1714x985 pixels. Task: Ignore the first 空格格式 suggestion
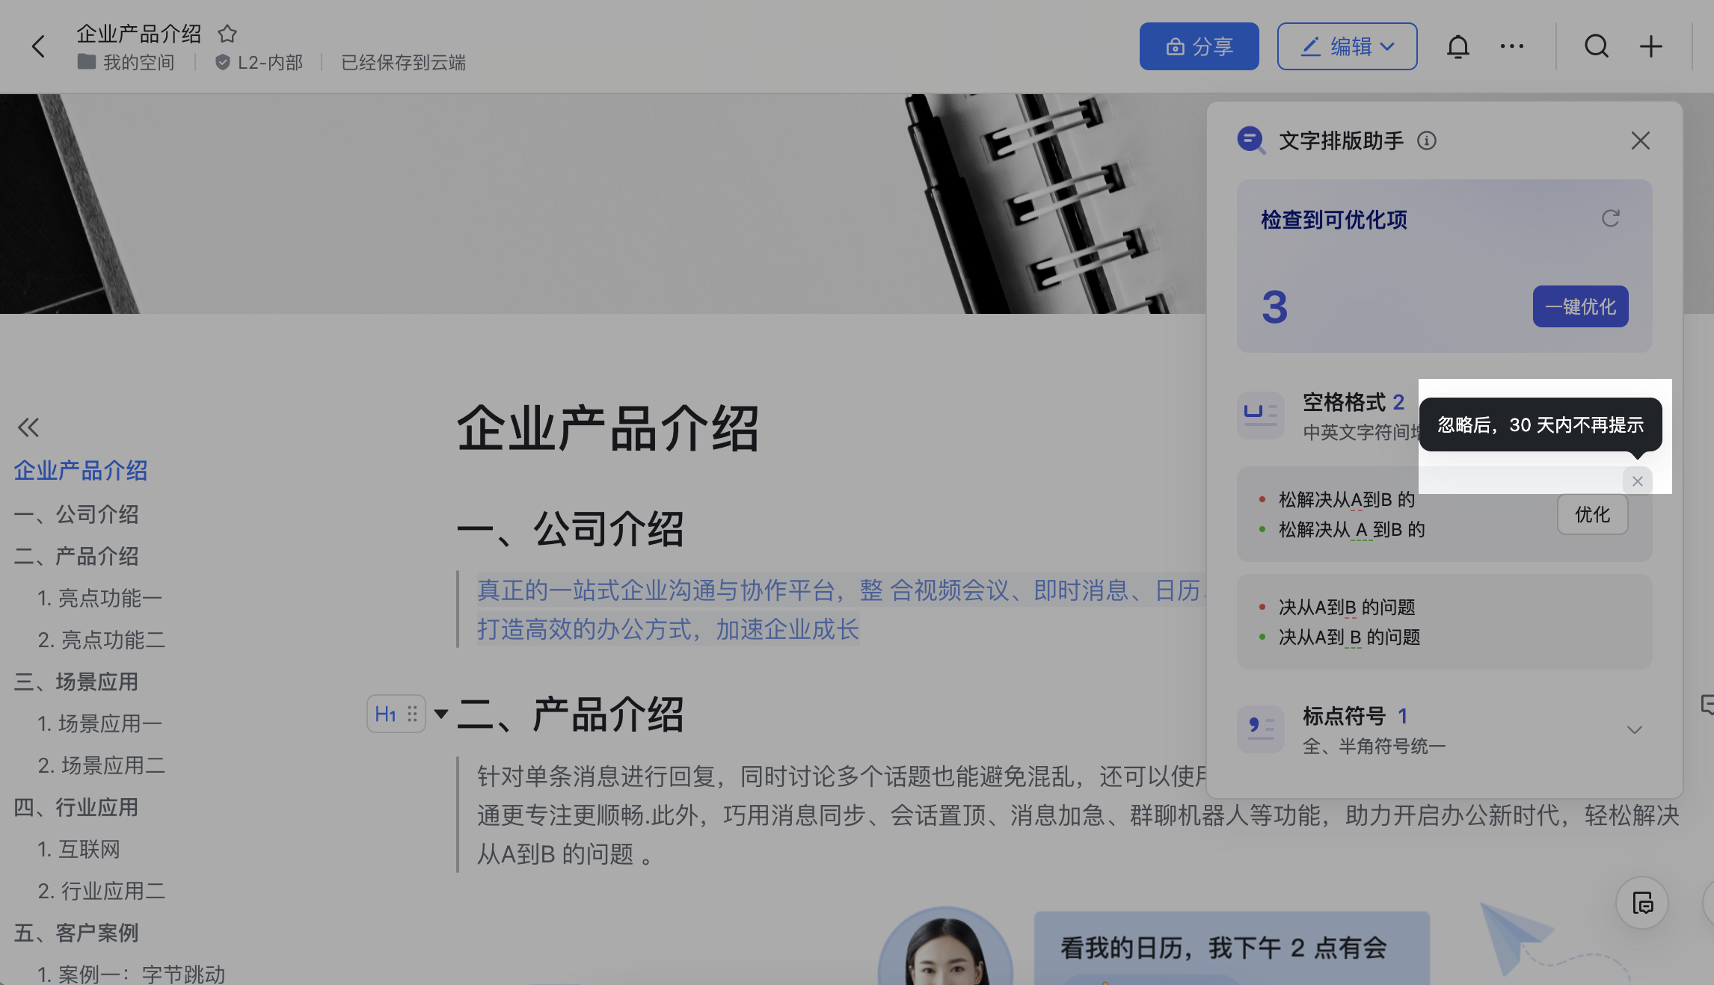click(1637, 481)
